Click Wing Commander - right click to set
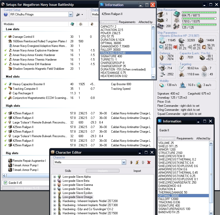This screenshot has width=220, height=215. 179,110
